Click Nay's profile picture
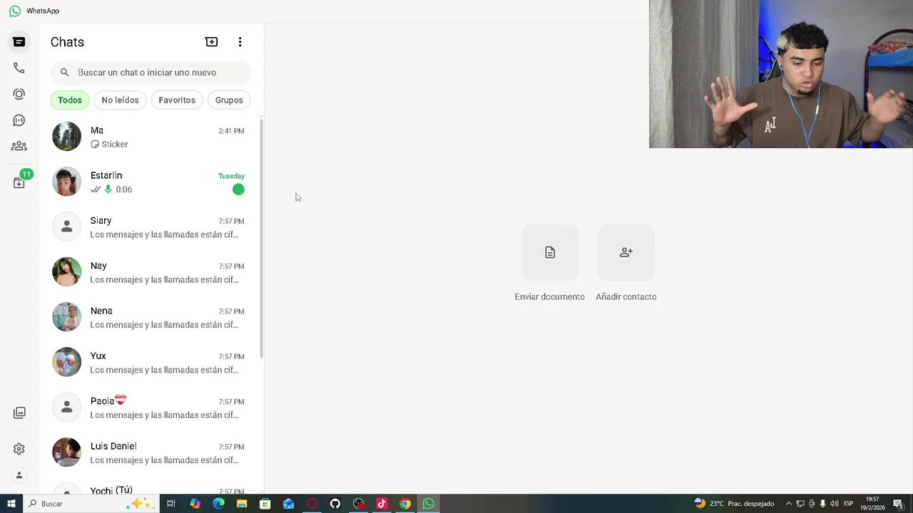913x513 pixels. (67, 272)
